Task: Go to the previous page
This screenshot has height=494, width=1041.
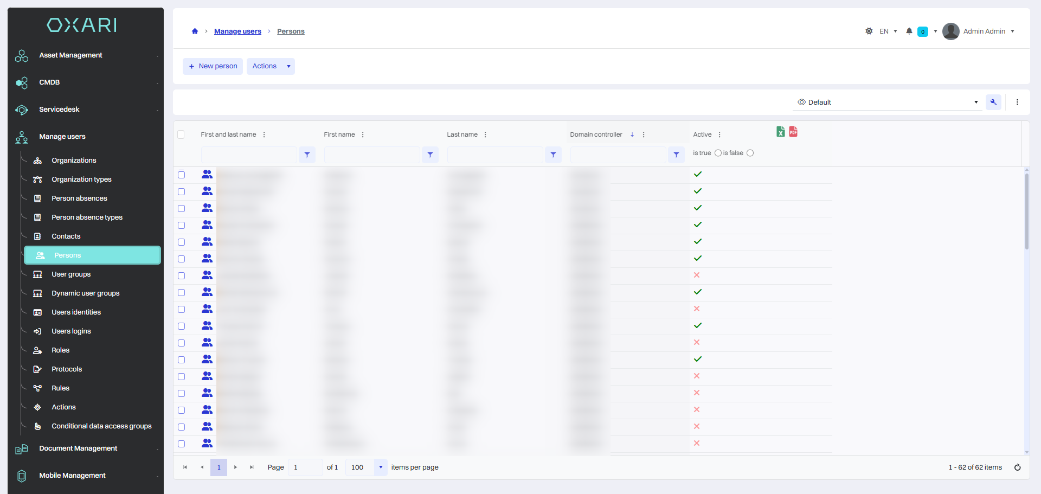Action: pyautogui.click(x=202, y=467)
